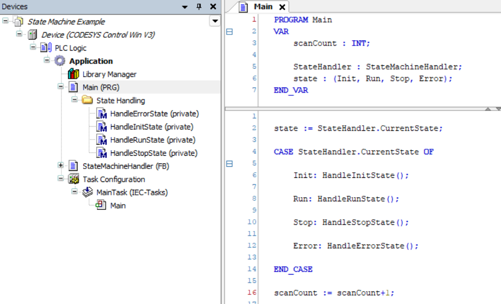Viewport: 501px width, 304px height.
Task: Open the device tree view dropdown button
Action: (215, 21)
